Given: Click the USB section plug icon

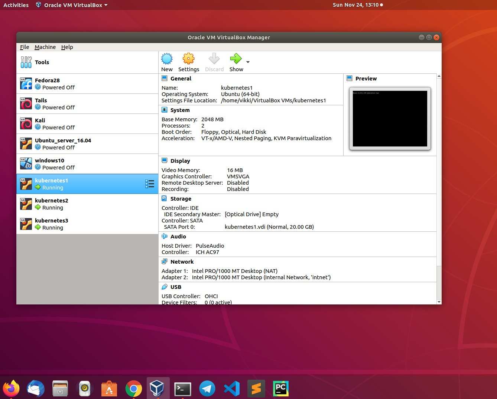Looking at the screenshot, I should tap(165, 287).
